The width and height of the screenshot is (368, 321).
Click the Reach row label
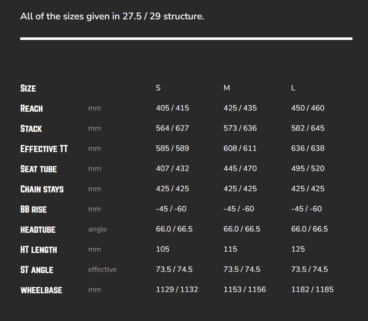(x=32, y=108)
